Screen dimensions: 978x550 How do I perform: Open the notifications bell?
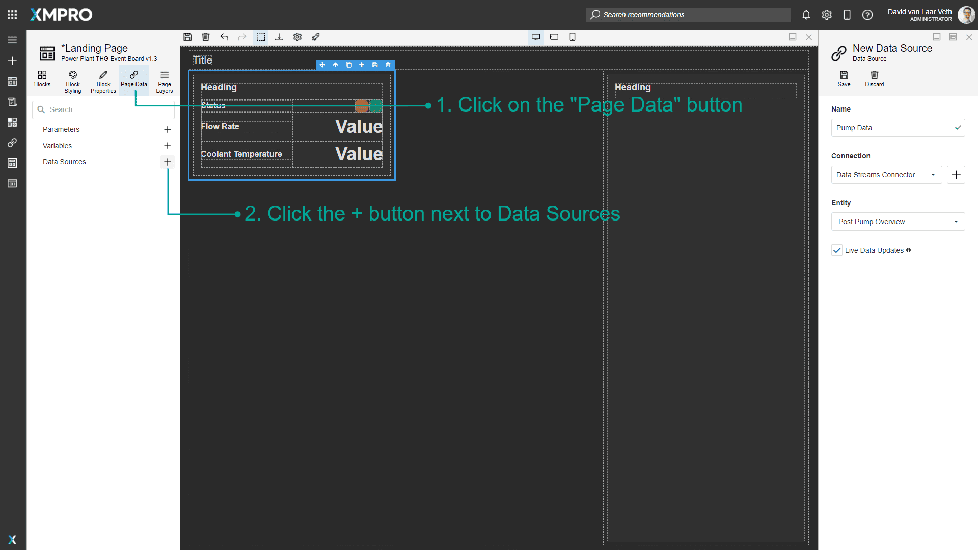806,15
